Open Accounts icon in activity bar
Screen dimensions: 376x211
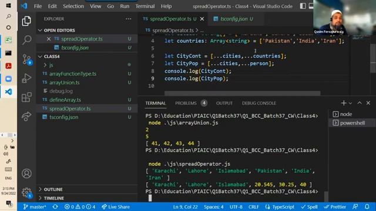[x=26, y=173]
